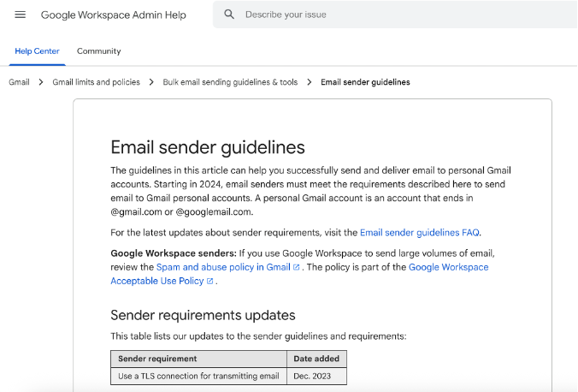Click the external-link icon after Spam policy

pyautogui.click(x=296, y=267)
